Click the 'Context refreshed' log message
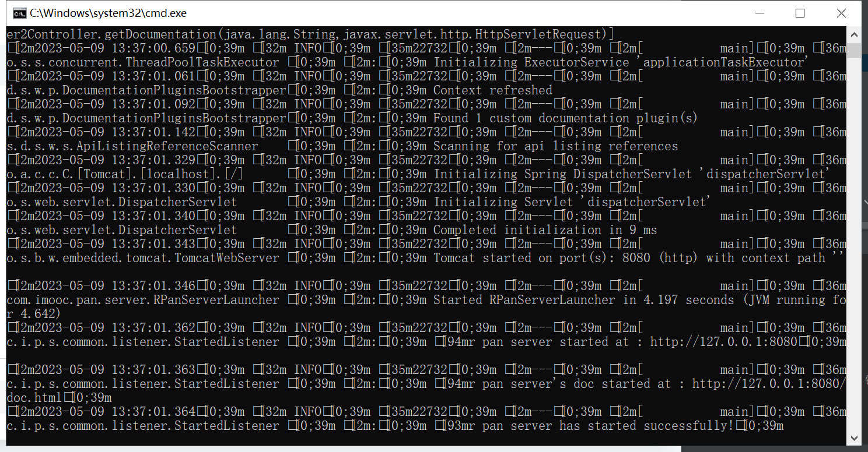868x452 pixels. point(493,90)
